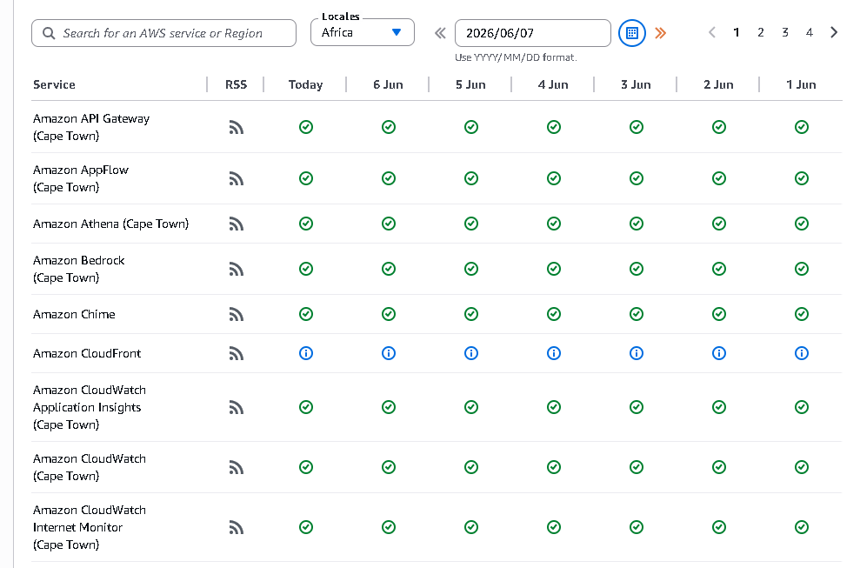Click CloudFront info icon under 4 Jun
This screenshot has height=568, width=860.
[554, 353]
